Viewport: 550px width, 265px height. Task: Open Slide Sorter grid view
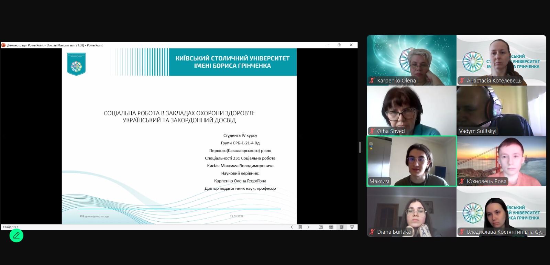tap(331, 227)
